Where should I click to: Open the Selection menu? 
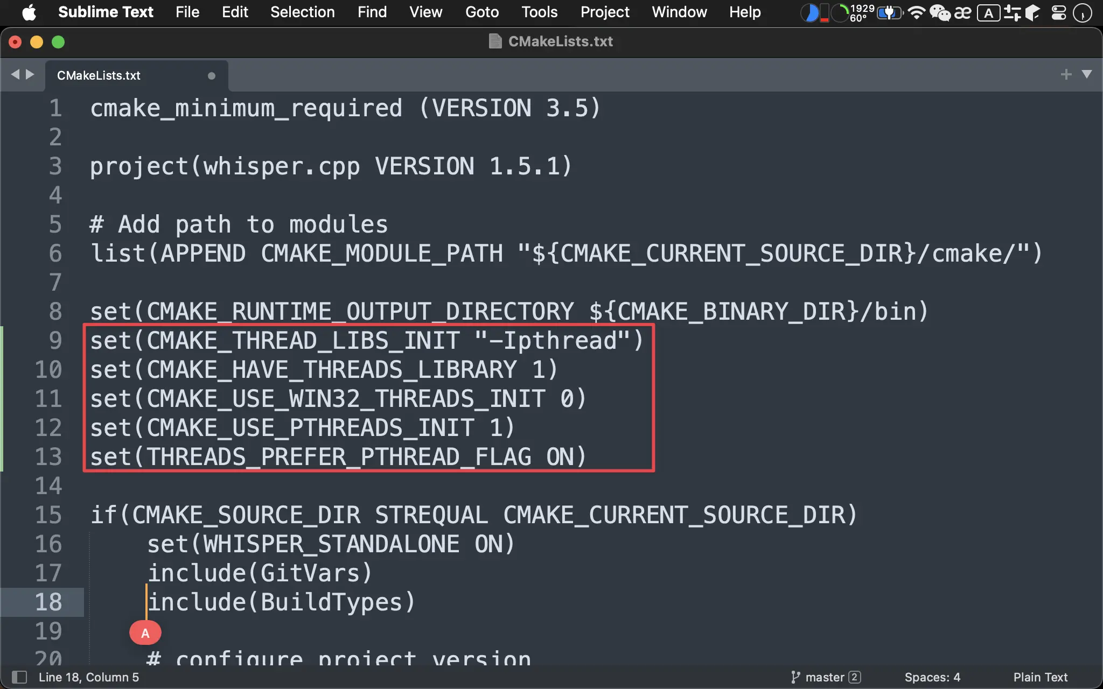point(303,12)
